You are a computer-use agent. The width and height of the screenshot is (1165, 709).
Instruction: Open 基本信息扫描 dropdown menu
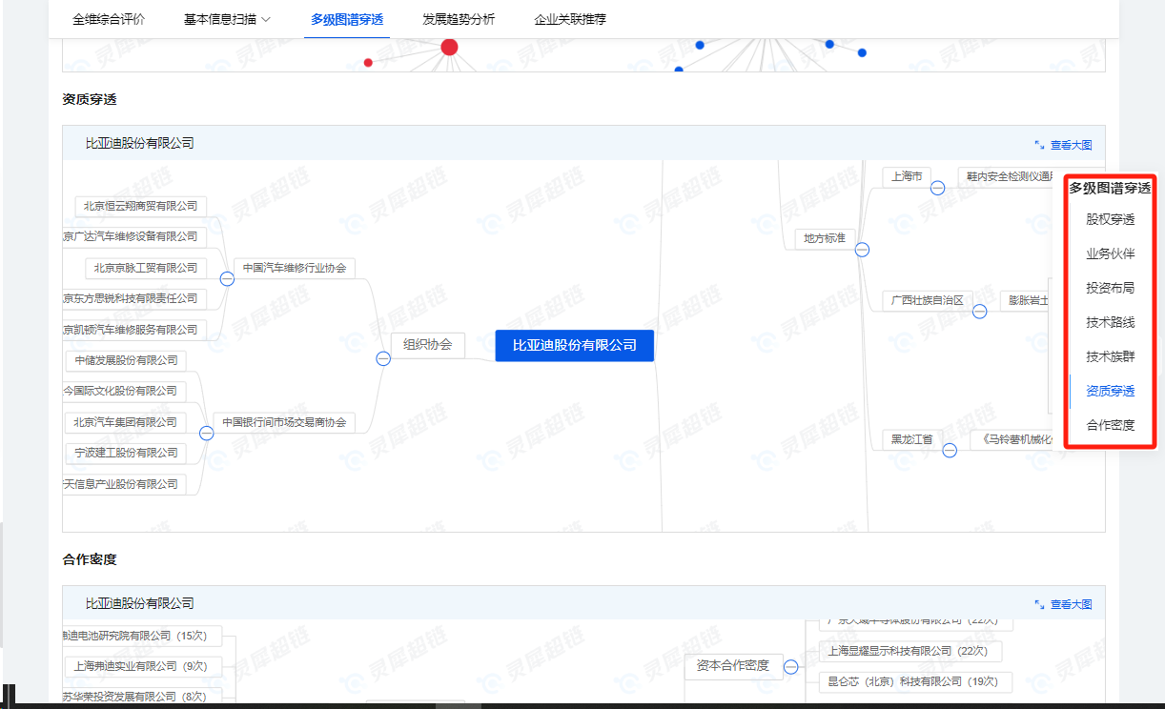pos(227,19)
